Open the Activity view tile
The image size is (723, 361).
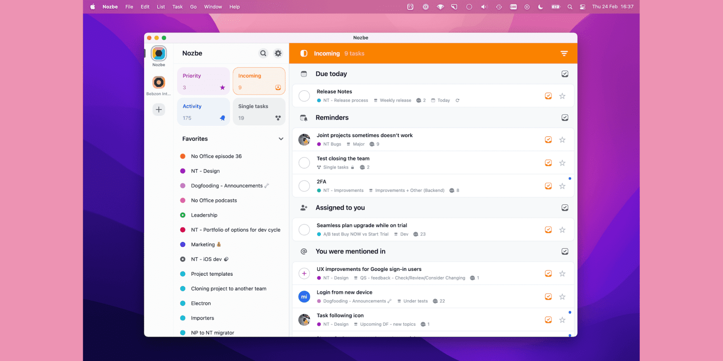coord(203,112)
